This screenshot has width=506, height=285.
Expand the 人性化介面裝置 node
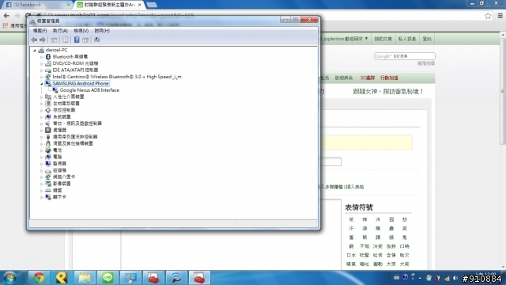coord(42,97)
